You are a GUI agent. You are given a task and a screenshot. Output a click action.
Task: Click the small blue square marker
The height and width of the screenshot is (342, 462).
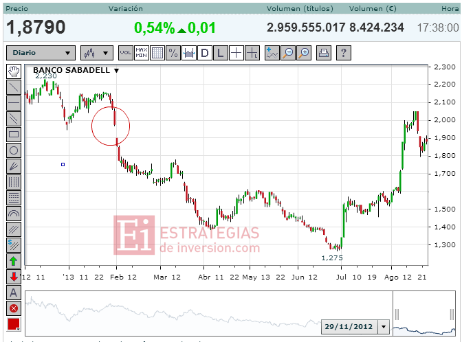click(x=63, y=165)
